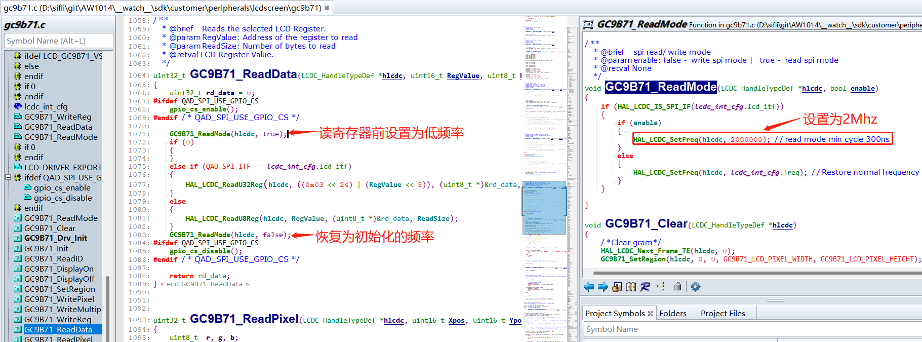Focus the Symbol Name (Alt+L) search box
The height and width of the screenshot is (342, 922).
tap(59, 41)
